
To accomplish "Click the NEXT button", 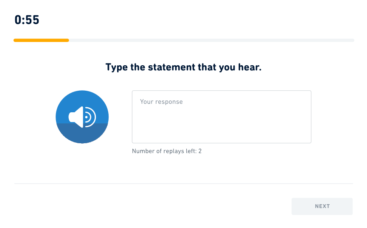I will (x=322, y=206).
